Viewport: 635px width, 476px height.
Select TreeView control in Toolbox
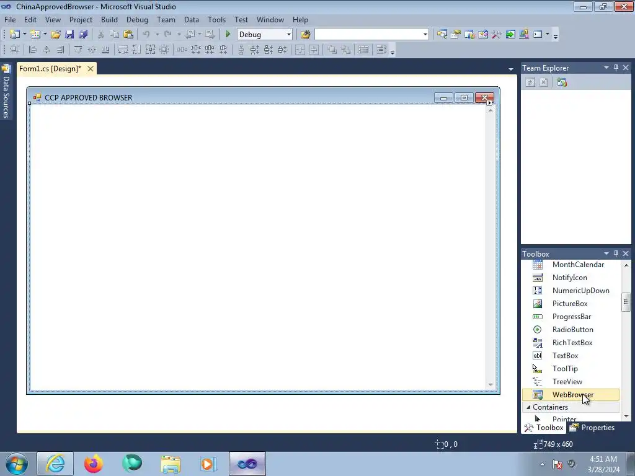point(571,382)
